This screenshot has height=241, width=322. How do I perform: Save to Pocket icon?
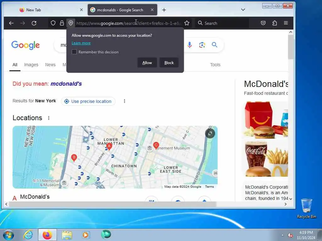pyautogui.click(x=263, y=23)
